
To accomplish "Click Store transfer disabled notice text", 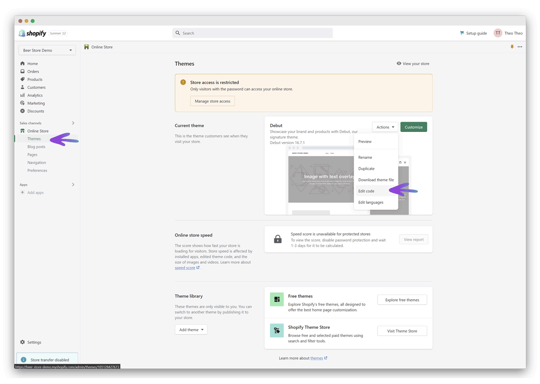I will coord(50,360).
